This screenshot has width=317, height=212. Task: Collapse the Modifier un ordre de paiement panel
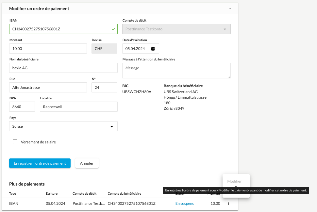(x=230, y=8)
